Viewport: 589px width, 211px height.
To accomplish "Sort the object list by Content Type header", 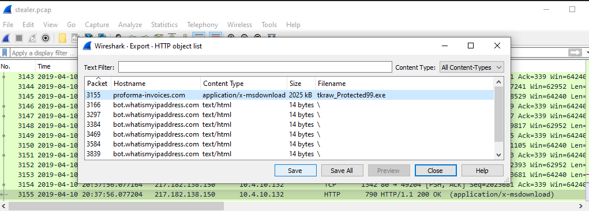I will [x=244, y=84].
